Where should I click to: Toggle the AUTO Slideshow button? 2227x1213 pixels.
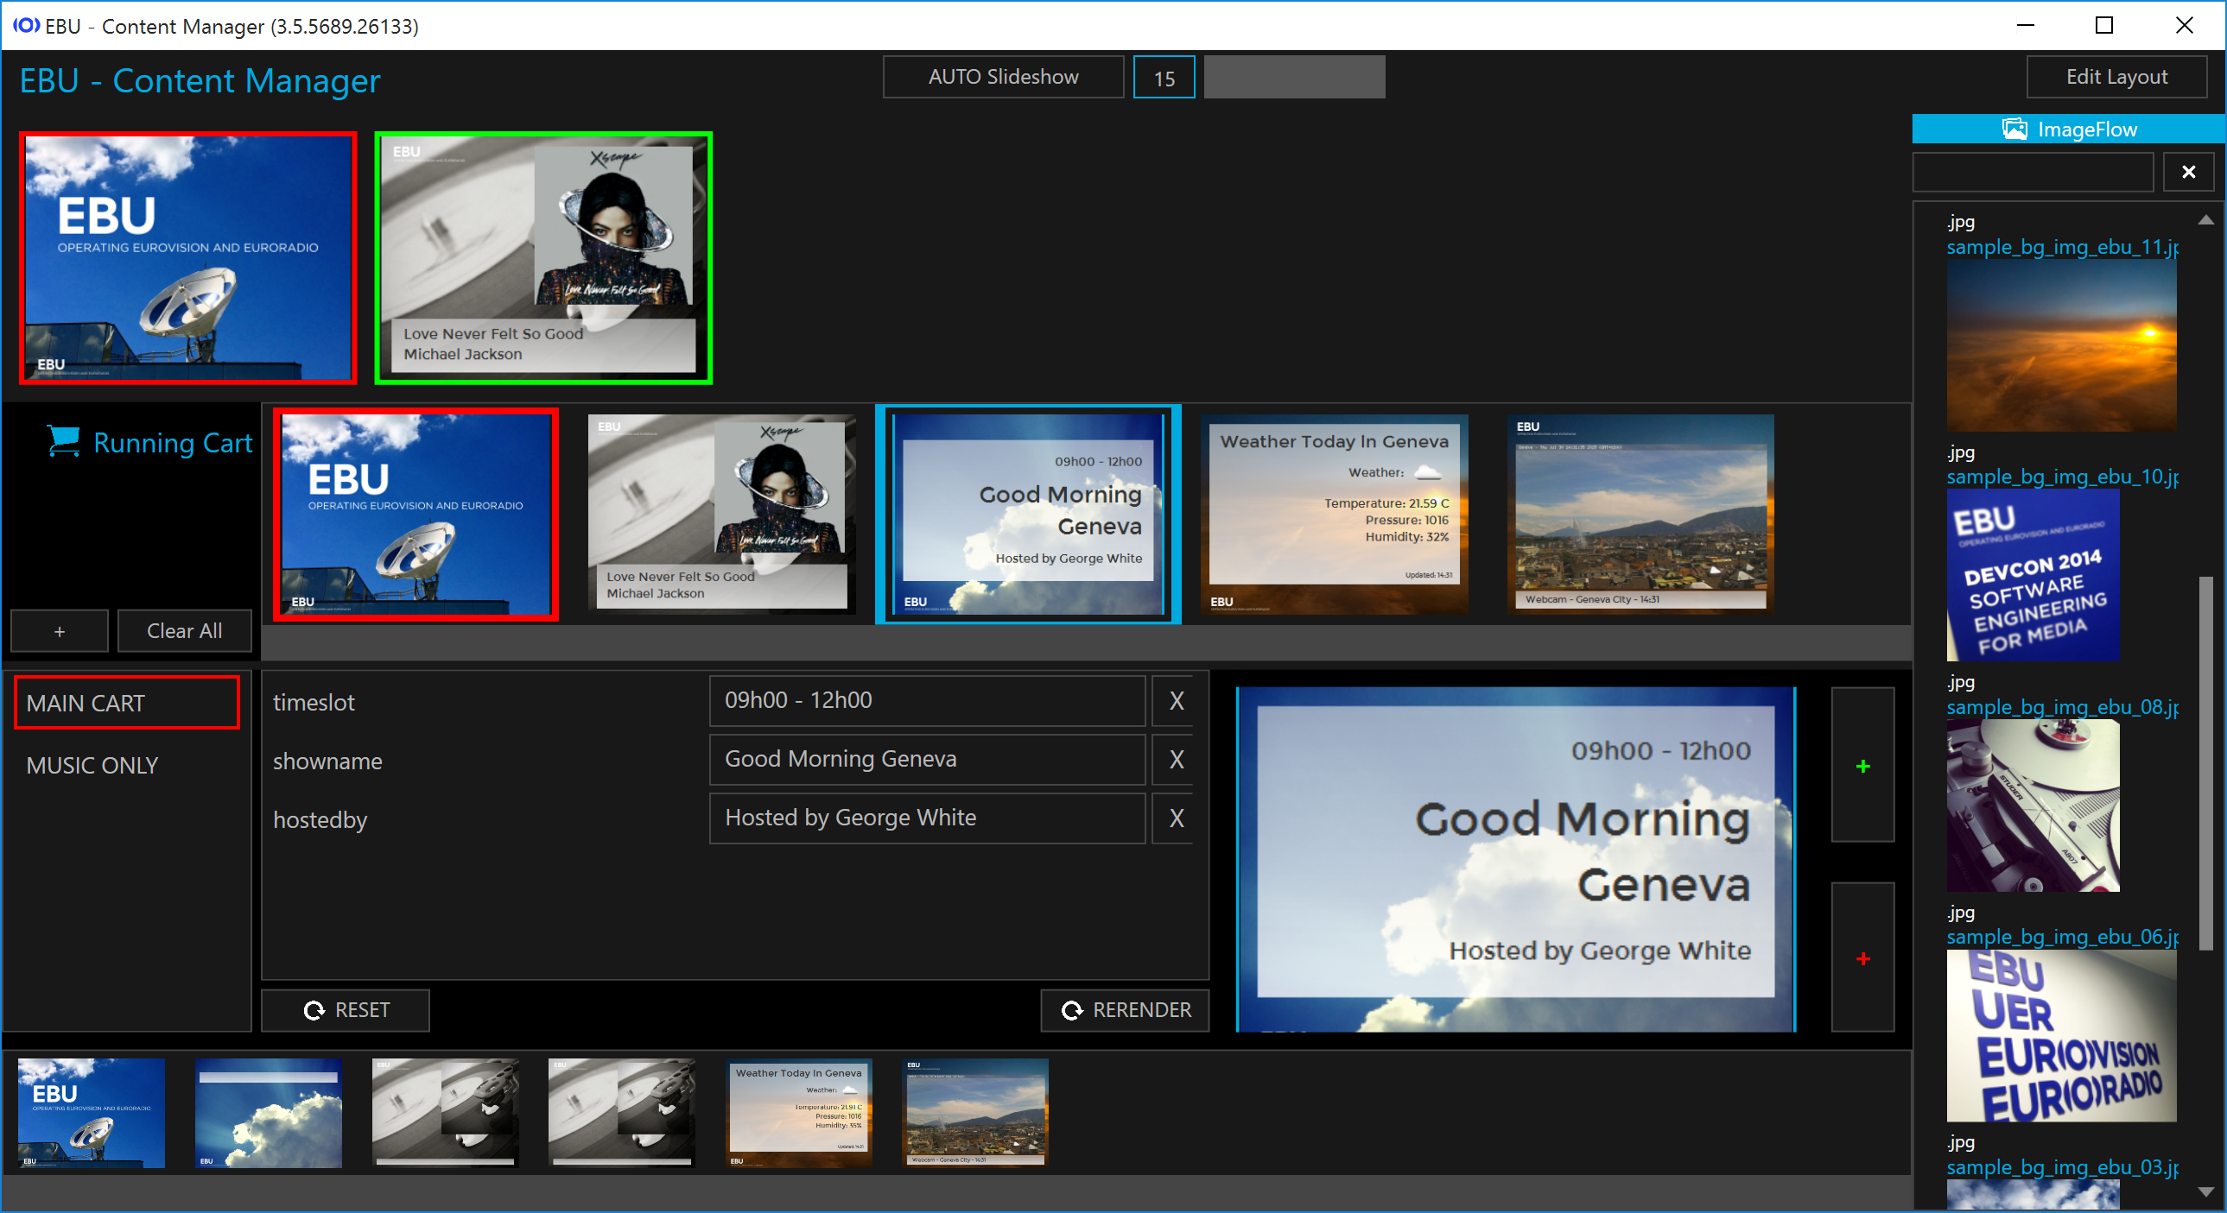pos(1003,77)
